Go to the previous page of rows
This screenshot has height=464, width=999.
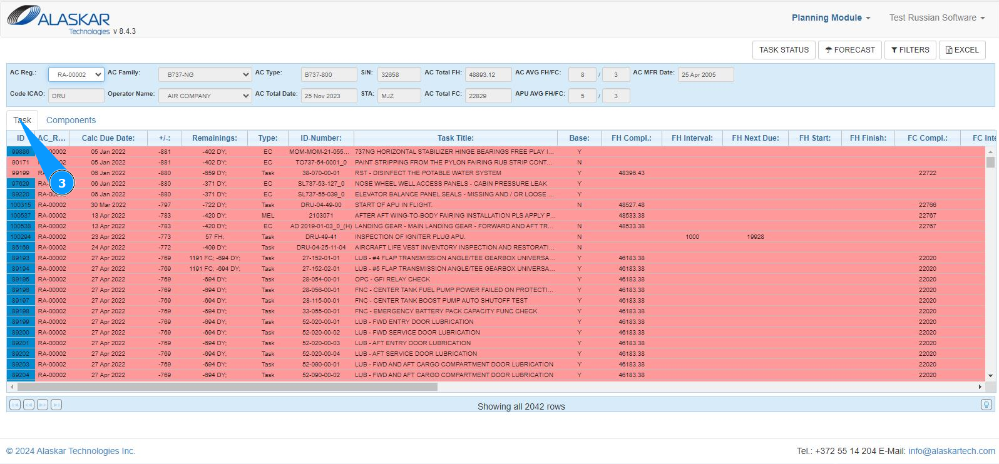29,405
